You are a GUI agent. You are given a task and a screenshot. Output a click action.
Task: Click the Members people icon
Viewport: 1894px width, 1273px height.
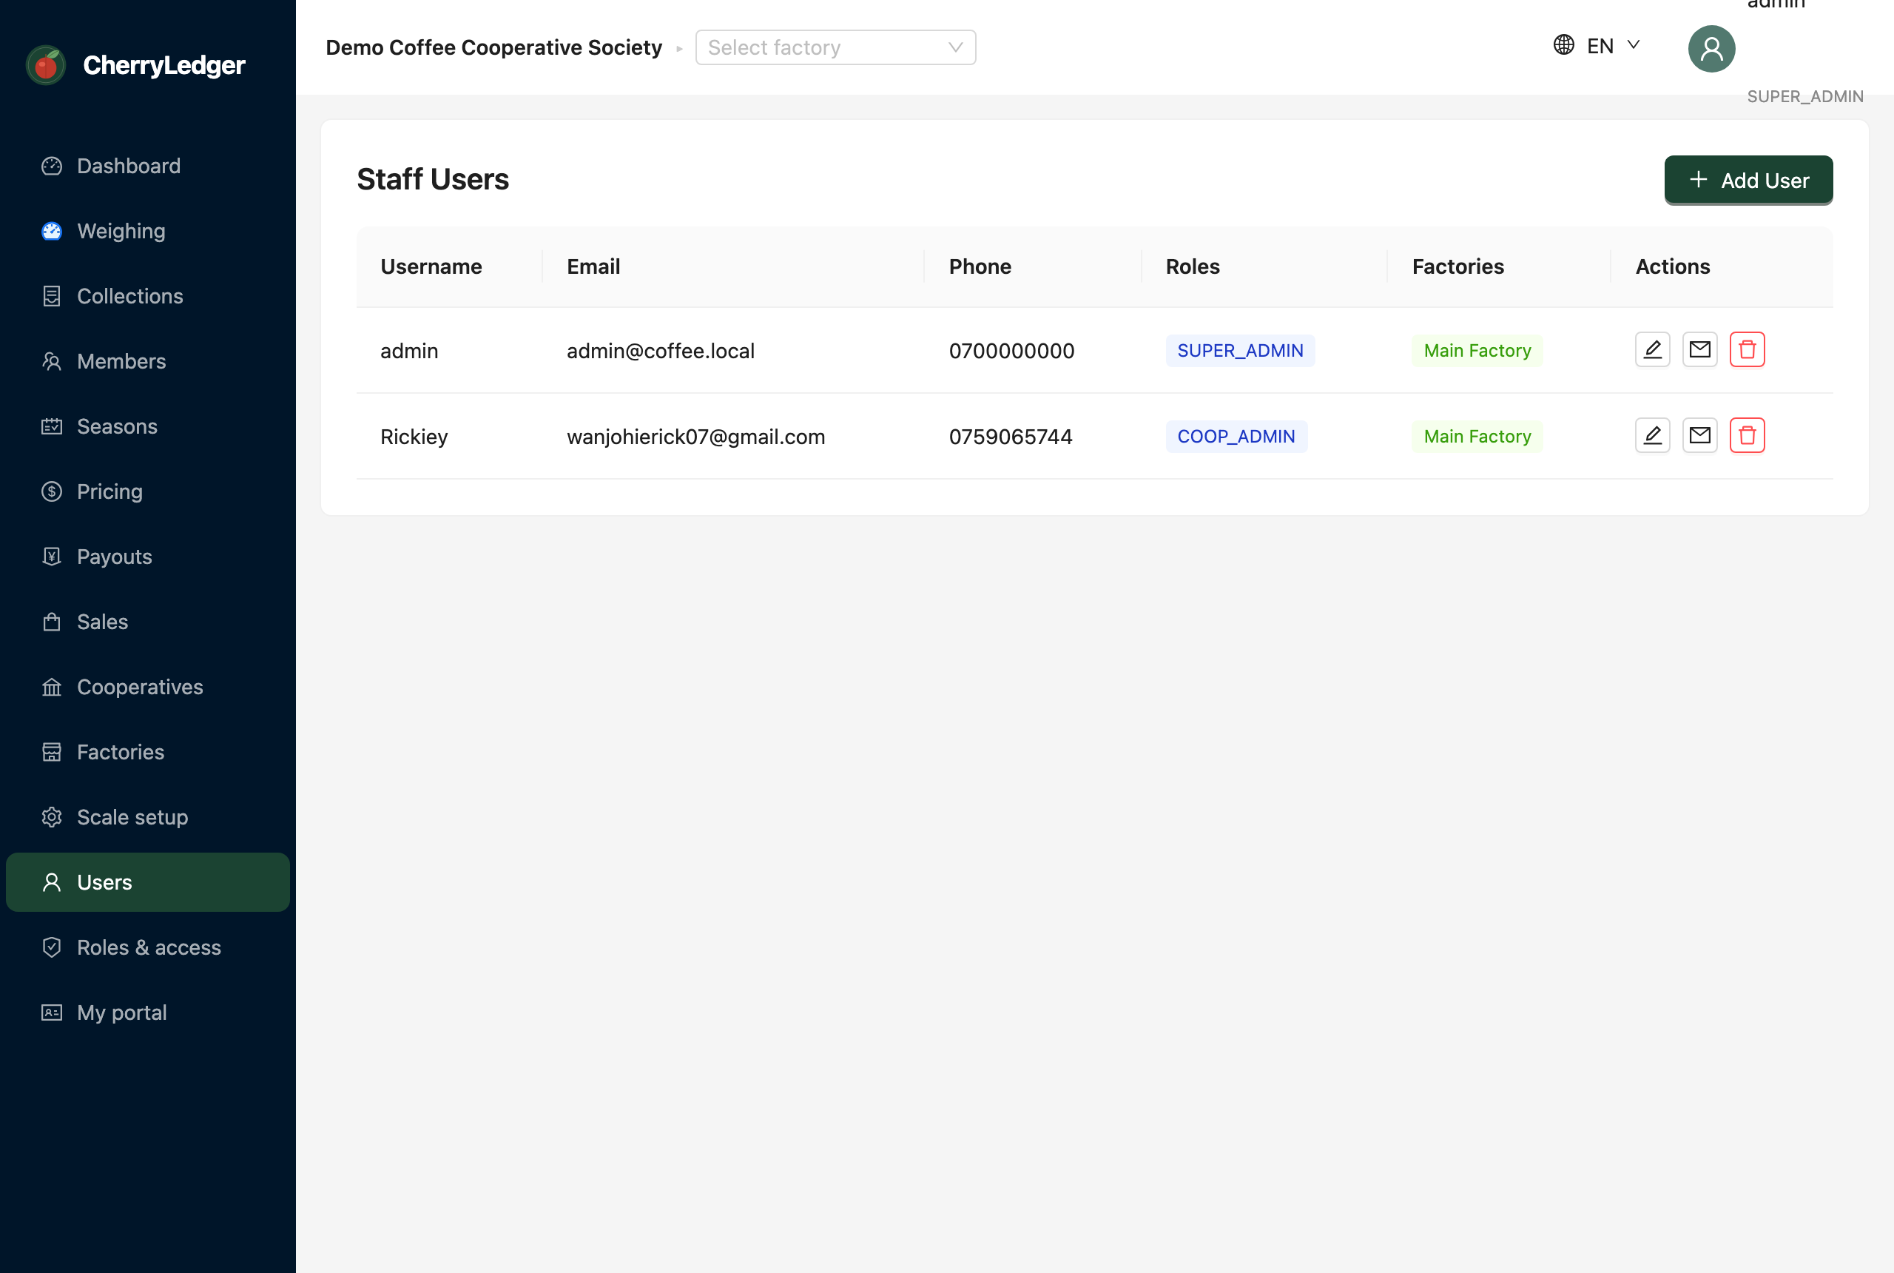pyautogui.click(x=52, y=361)
